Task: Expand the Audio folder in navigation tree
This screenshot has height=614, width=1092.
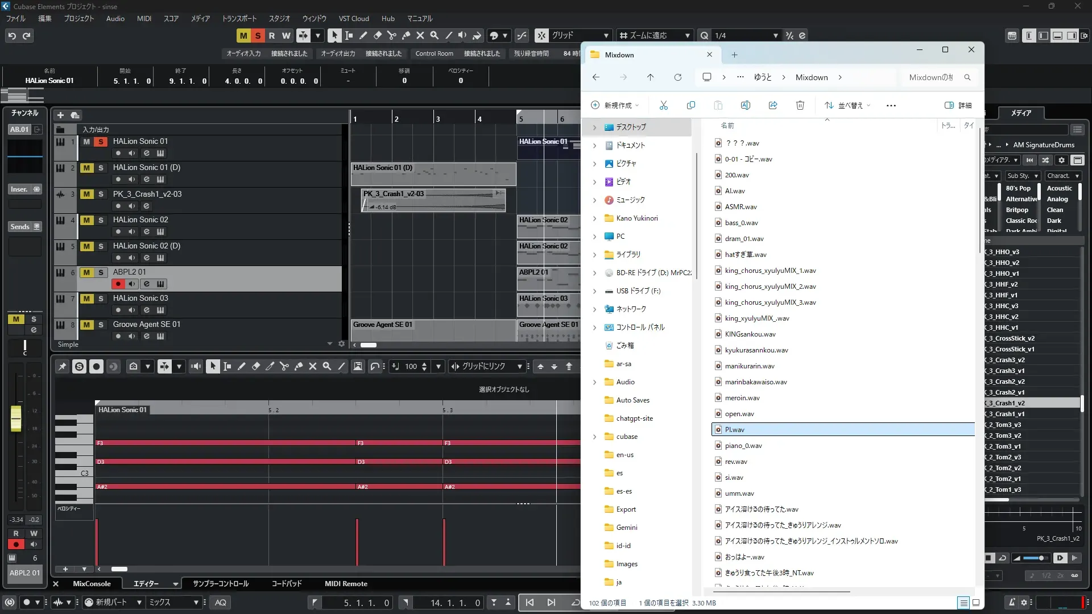Action: (x=594, y=382)
